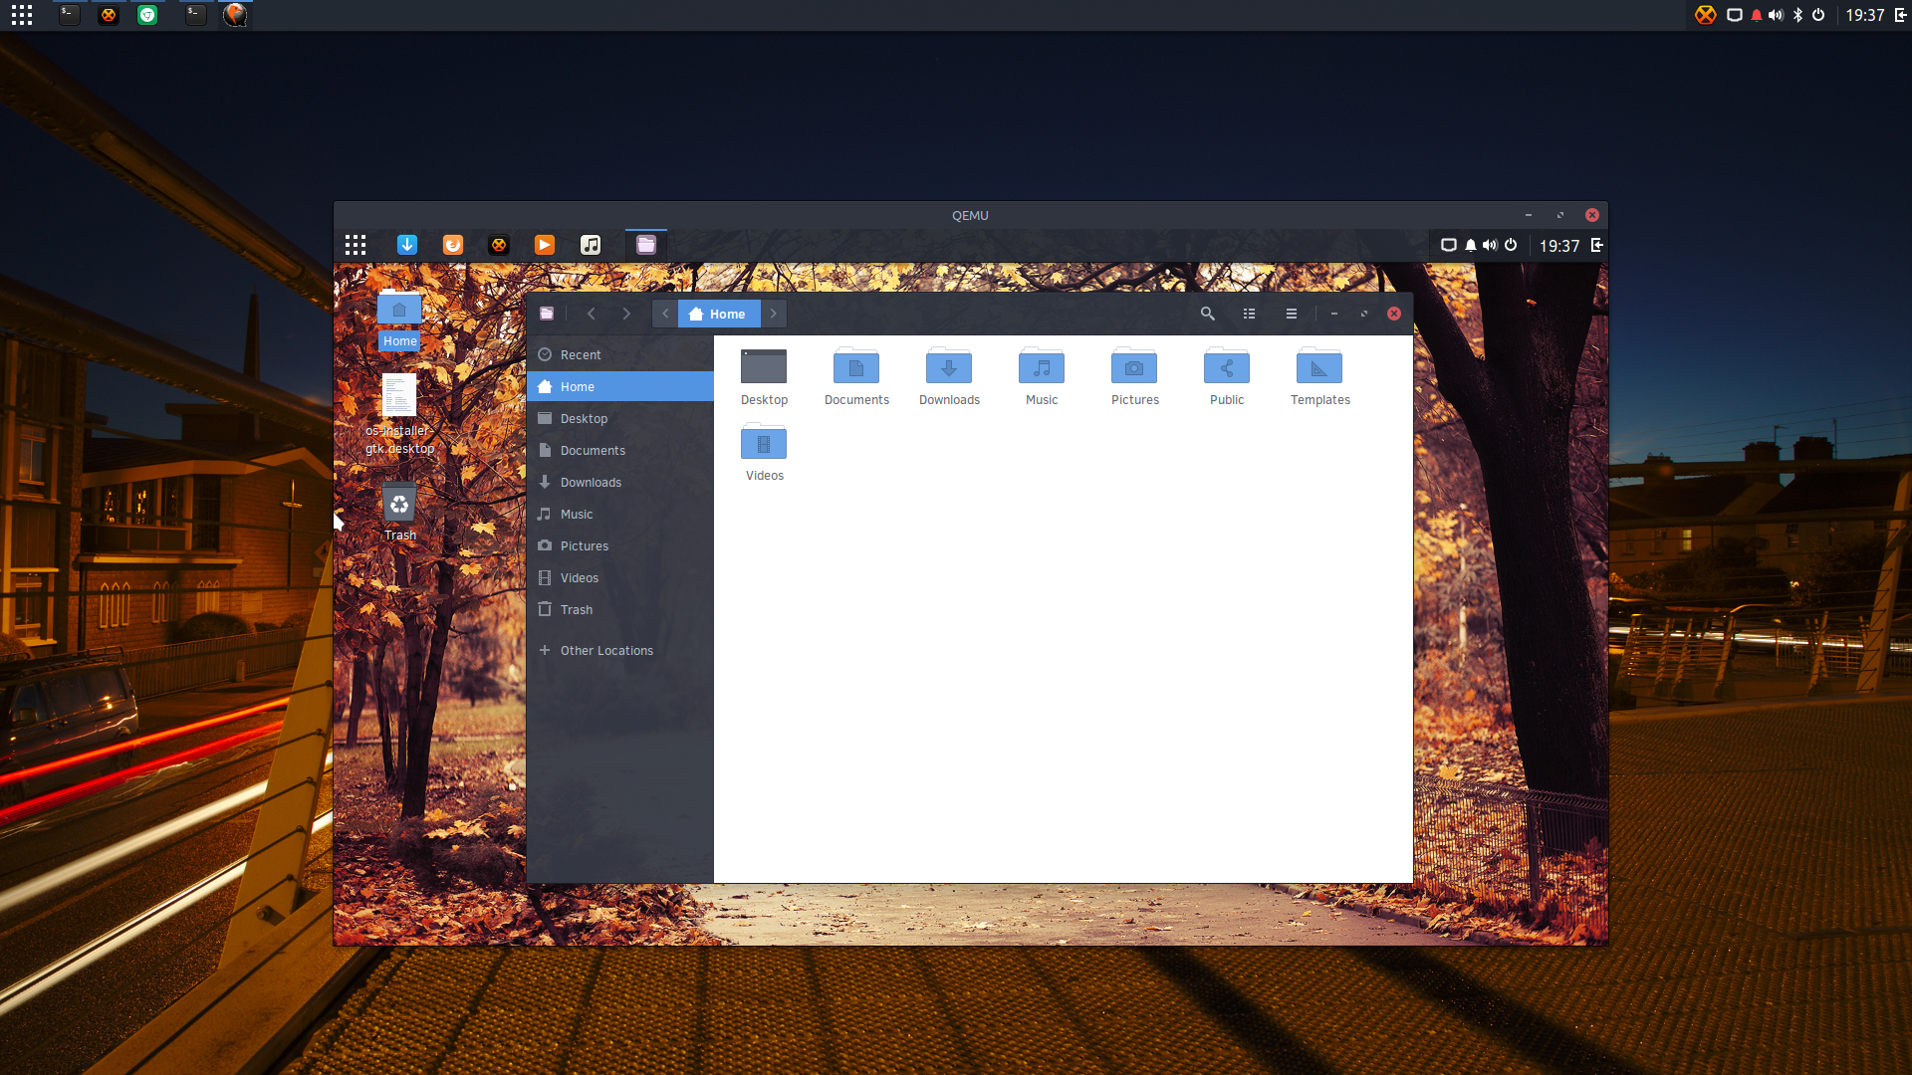
Task: Select Pictures in the sidebar
Action: click(x=620, y=545)
